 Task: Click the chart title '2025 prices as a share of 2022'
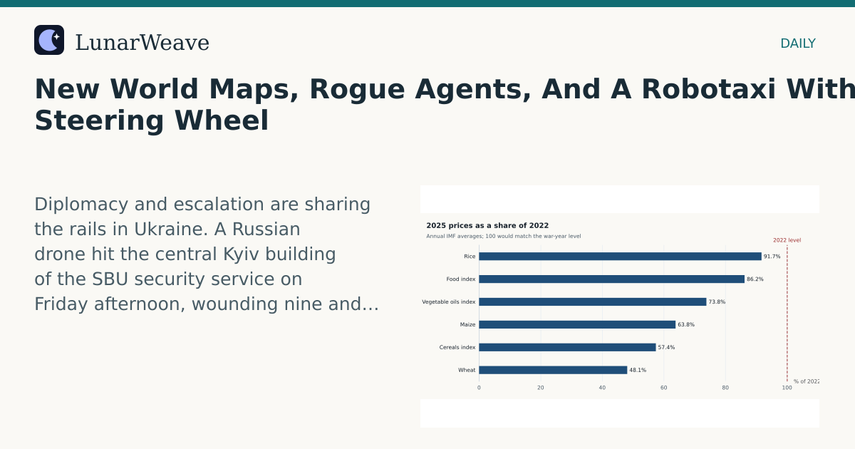(487, 226)
